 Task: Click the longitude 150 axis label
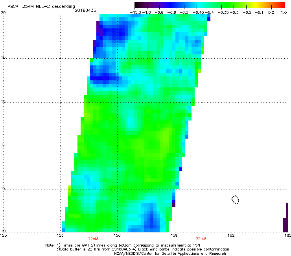coord(3,236)
